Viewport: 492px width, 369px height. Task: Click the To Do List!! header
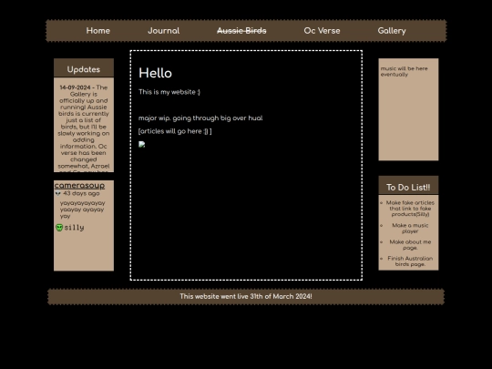click(x=408, y=186)
